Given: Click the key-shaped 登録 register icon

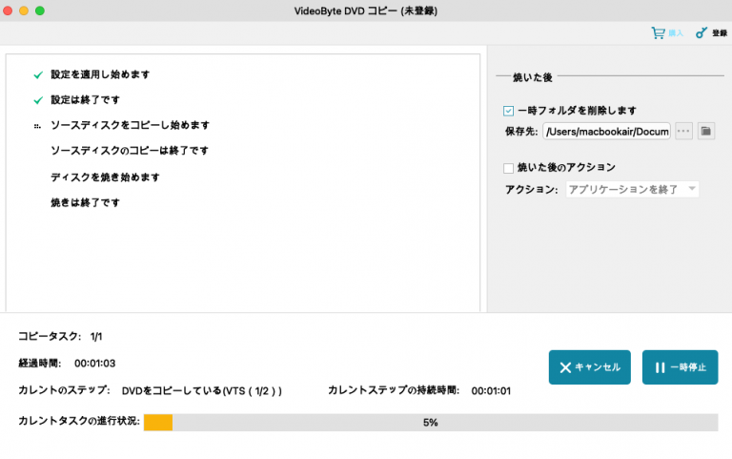Looking at the screenshot, I should pyautogui.click(x=701, y=32).
